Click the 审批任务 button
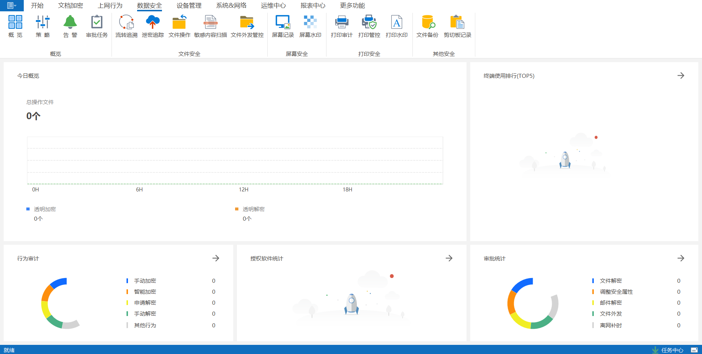 97,26
